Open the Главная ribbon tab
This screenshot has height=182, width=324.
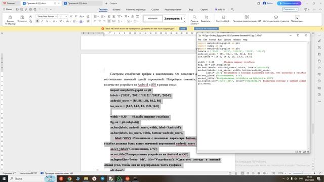103,10
